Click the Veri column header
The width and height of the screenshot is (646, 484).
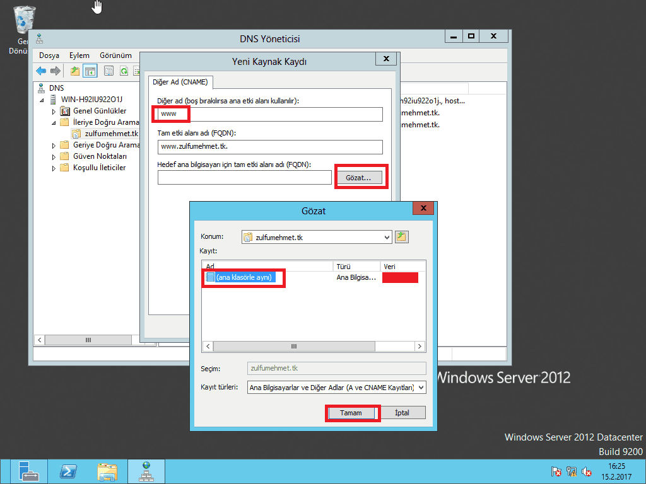[x=403, y=267]
